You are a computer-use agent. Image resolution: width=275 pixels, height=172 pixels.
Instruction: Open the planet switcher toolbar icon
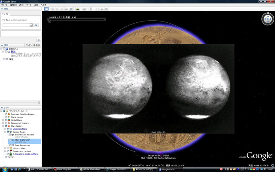[x=84, y=9]
